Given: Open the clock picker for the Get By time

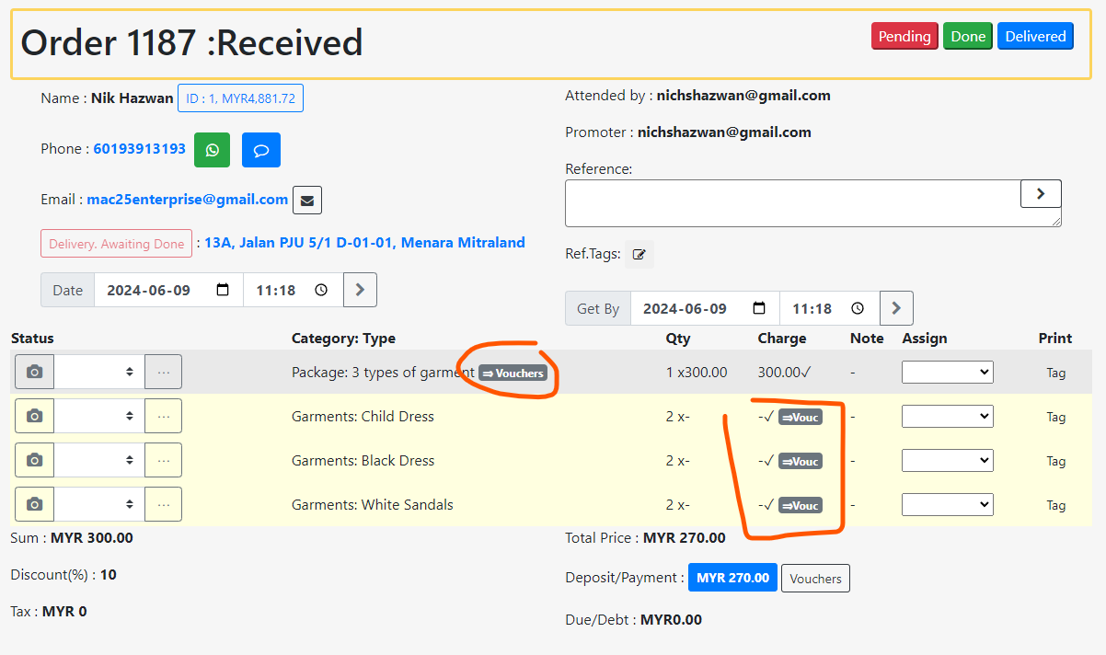Looking at the screenshot, I should 856,308.
